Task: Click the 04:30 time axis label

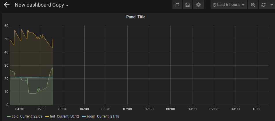Action: tap(20, 109)
